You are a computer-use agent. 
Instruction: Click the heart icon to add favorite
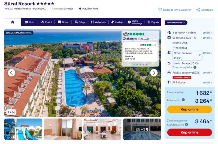[x=160, y=10]
